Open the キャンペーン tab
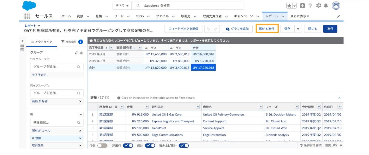 point(243,16)
